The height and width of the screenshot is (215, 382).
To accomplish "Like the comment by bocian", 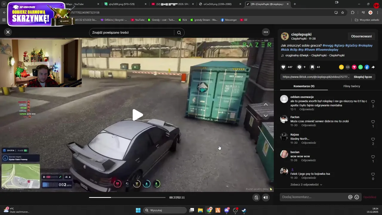I will tap(373, 157).
